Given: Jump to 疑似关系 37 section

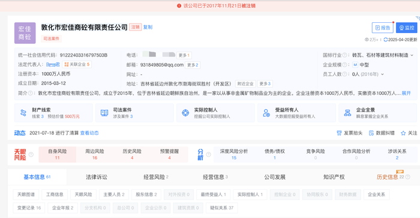Looking at the screenshot, I should [222, 208].
